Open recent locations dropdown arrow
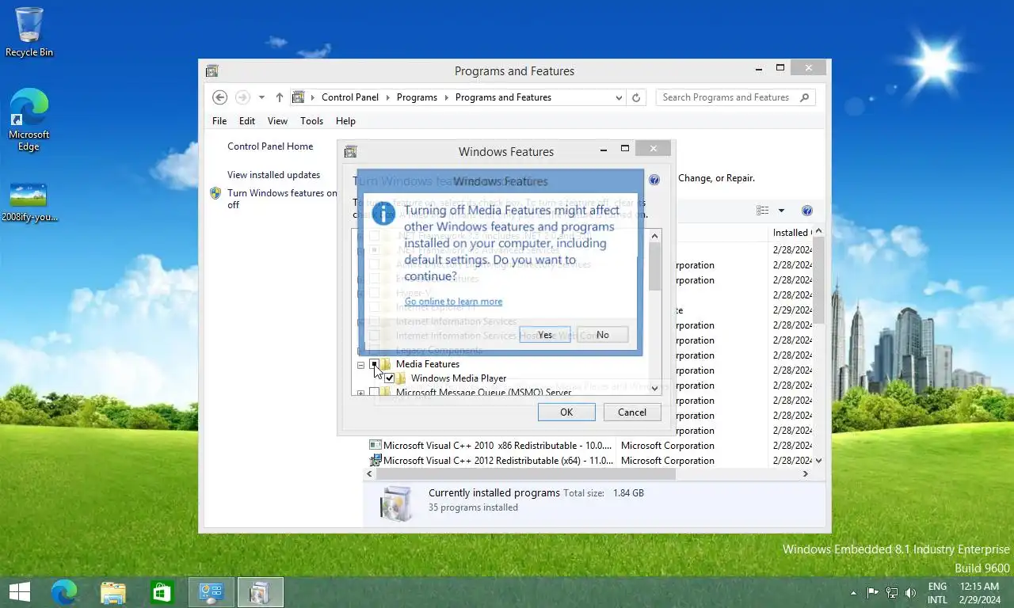The height and width of the screenshot is (608, 1014). tap(261, 97)
